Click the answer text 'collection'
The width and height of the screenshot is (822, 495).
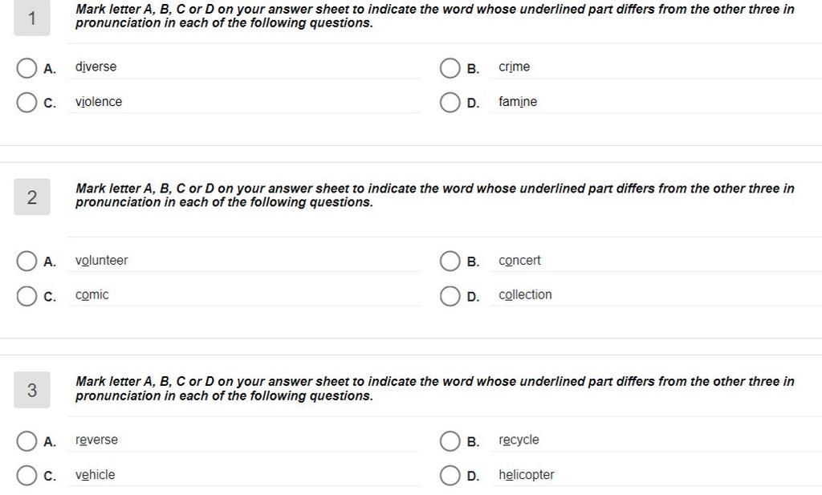(525, 295)
